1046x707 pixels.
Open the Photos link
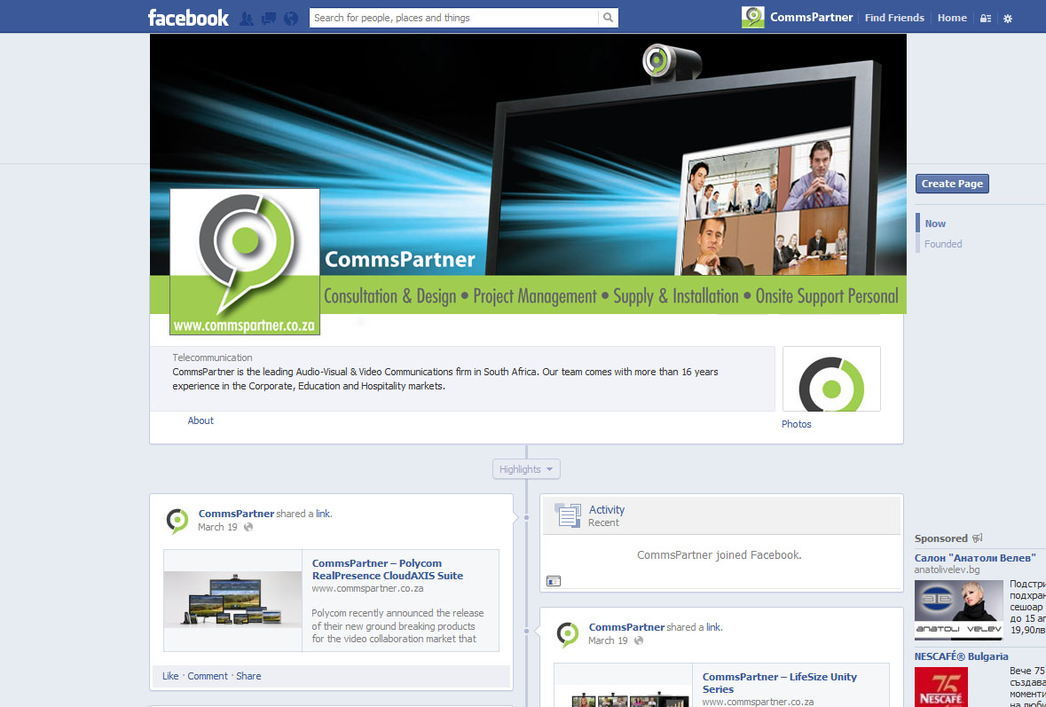click(x=797, y=424)
